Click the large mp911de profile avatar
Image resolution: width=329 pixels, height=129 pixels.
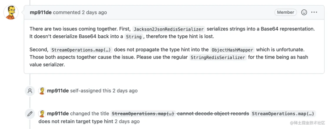click(11, 13)
